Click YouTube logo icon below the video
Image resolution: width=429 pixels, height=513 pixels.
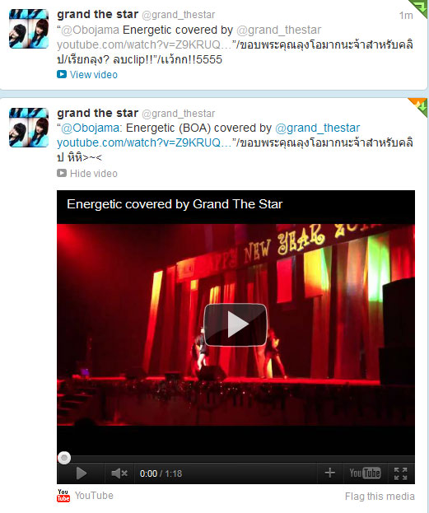click(63, 496)
